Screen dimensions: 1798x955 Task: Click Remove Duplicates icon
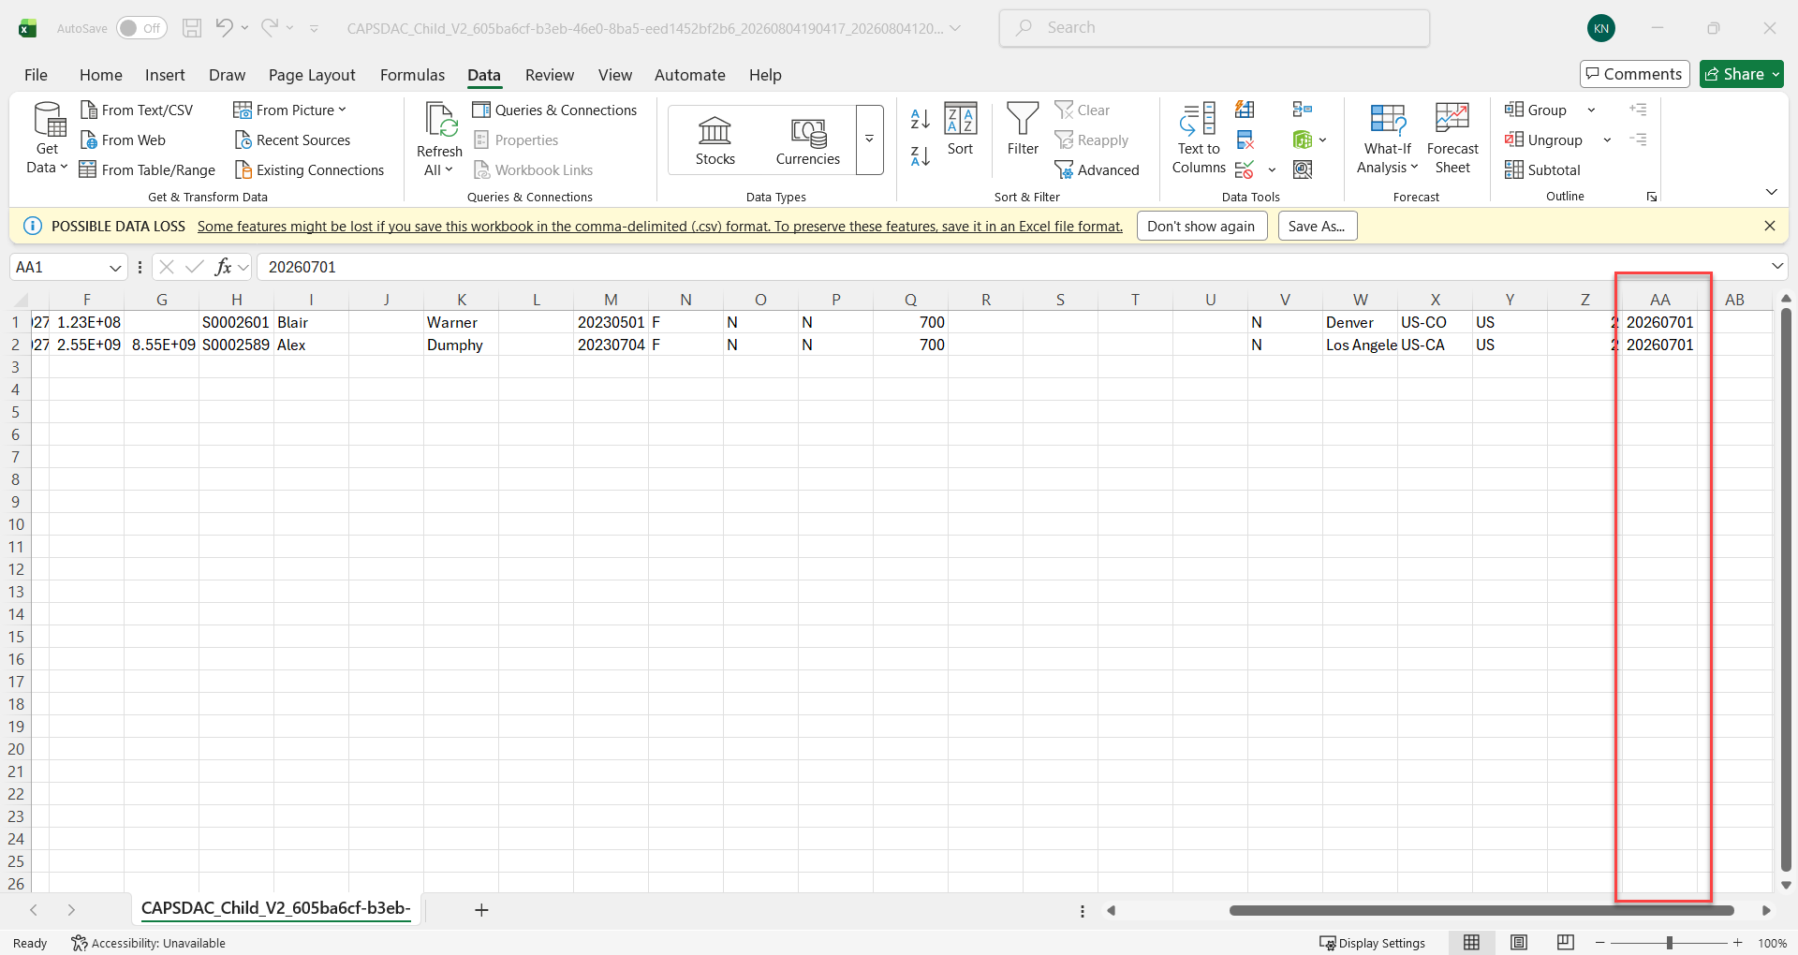point(1245,140)
